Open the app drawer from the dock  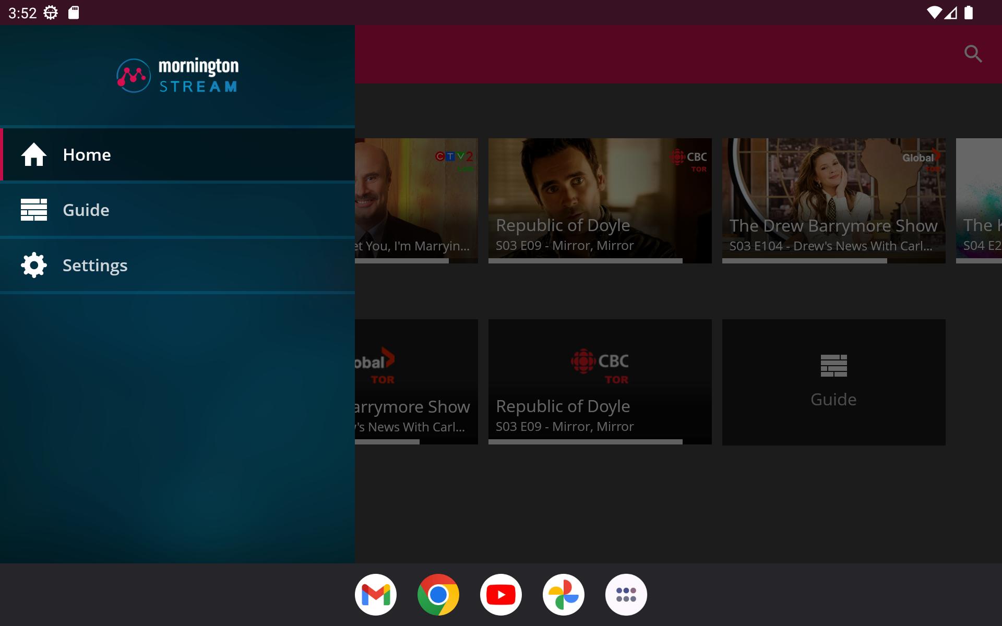tap(626, 595)
